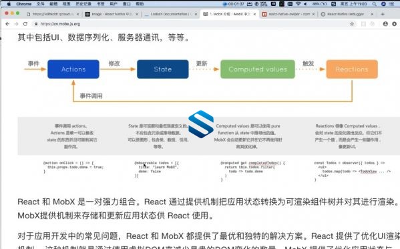Click the padlock site info icon
The image size is (400, 249).
click(36, 24)
